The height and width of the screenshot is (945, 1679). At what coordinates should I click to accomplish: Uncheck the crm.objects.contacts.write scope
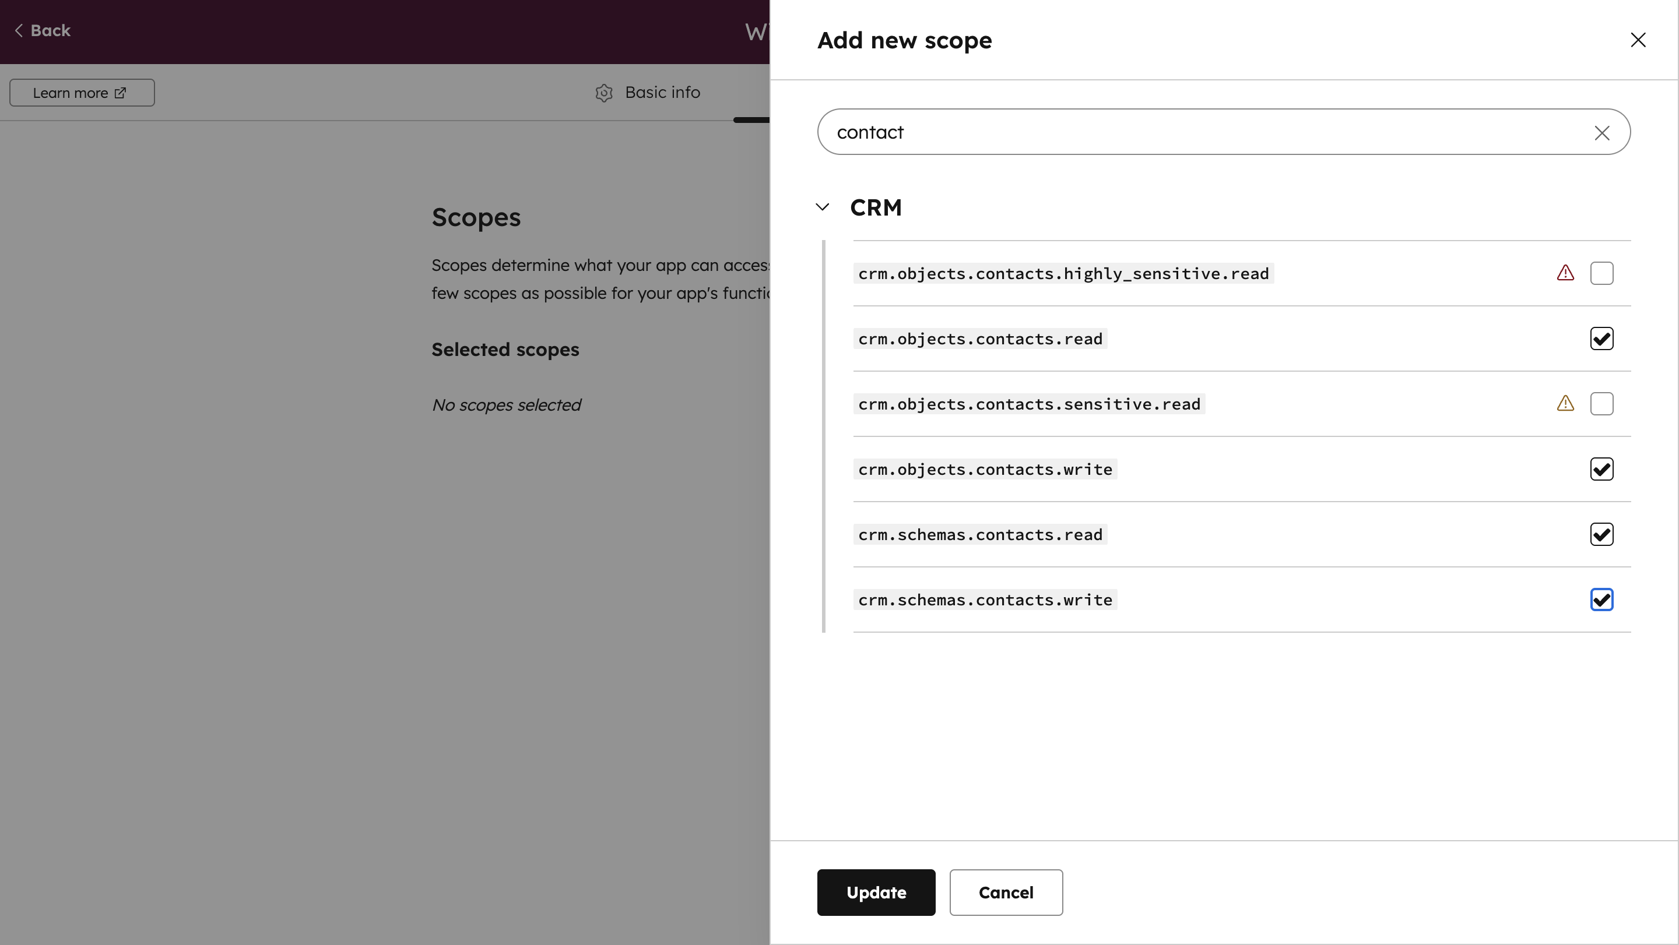(1602, 469)
